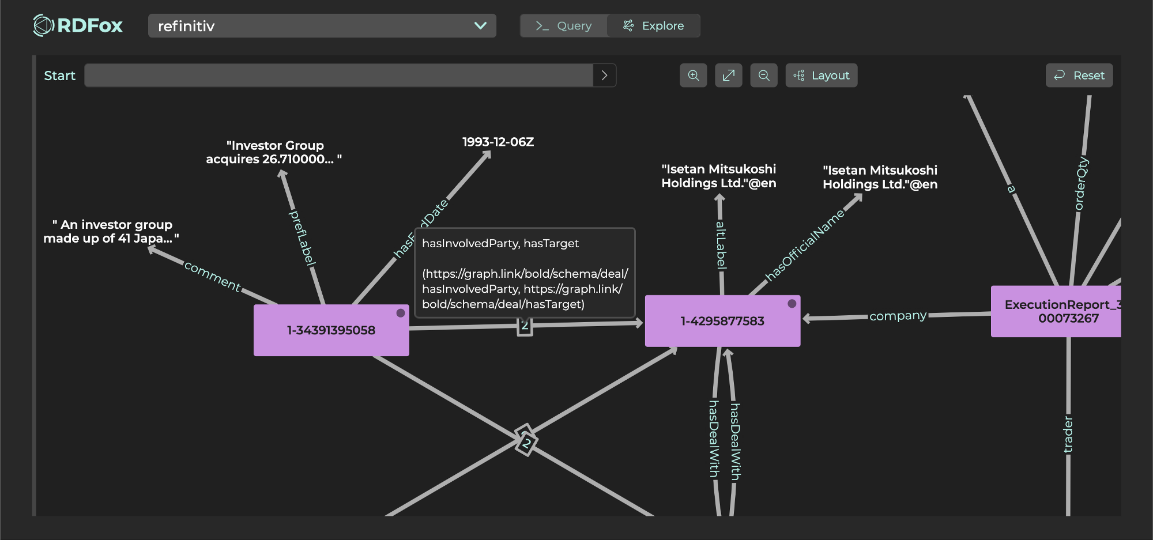The width and height of the screenshot is (1153, 540).
Task: Click the company edge label
Action: click(x=898, y=316)
